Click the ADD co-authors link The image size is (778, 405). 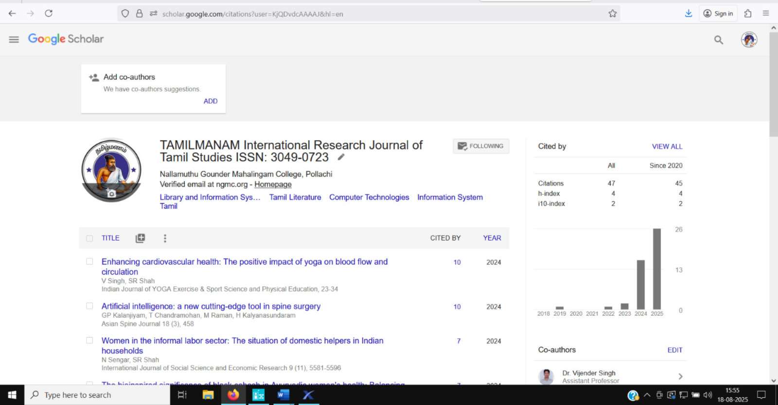[211, 101]
